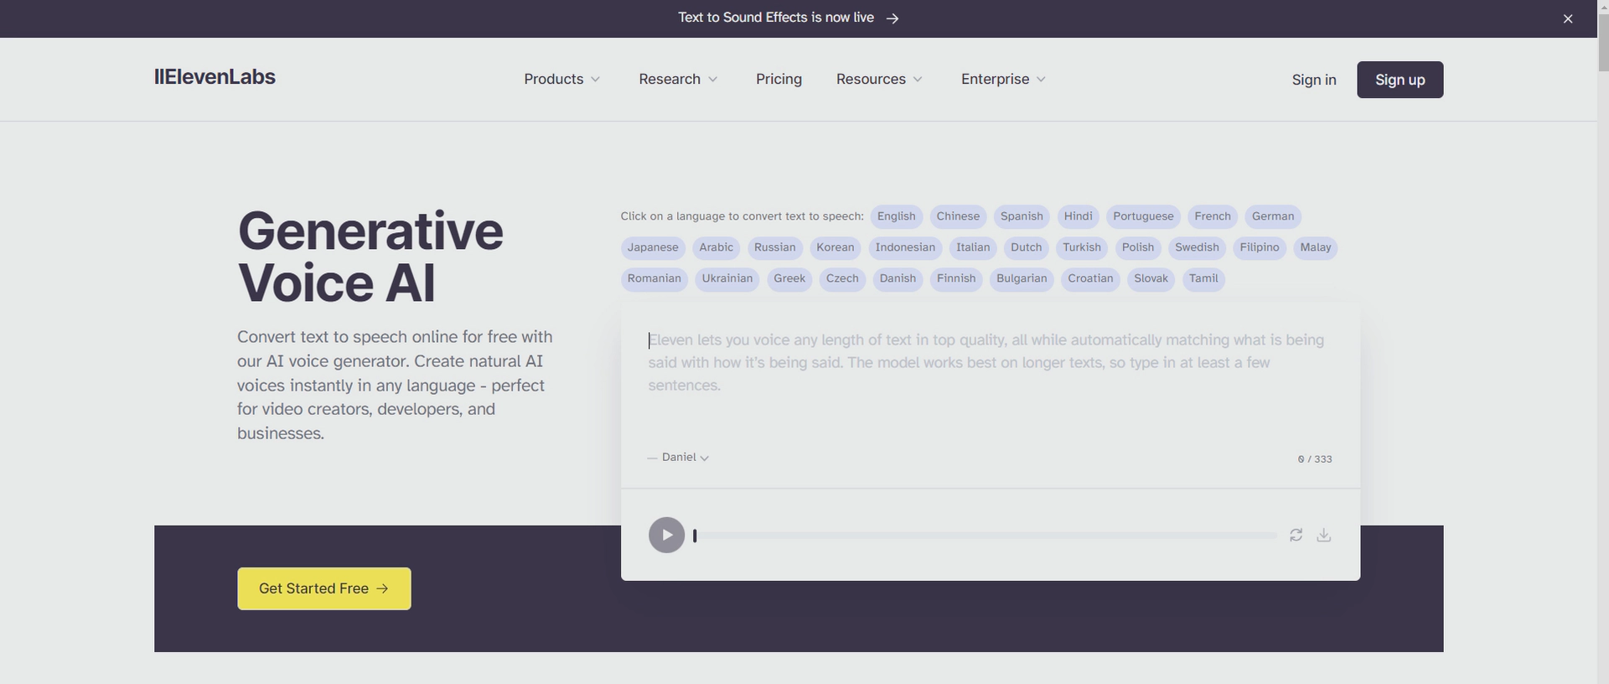Viewport: 1609px width, 684px height.
Task: Click the audio progress slider track
Action: pos(985,535)
